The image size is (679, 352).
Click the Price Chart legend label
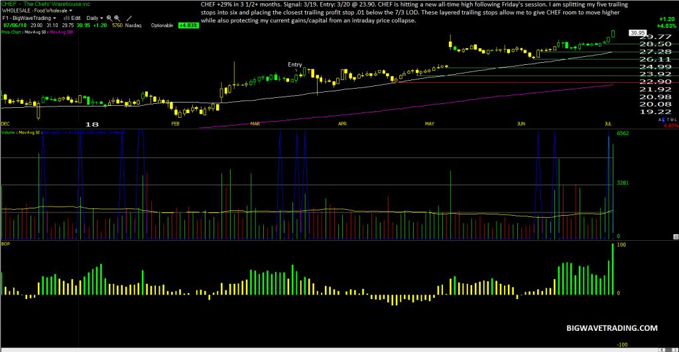coord(11,32)
